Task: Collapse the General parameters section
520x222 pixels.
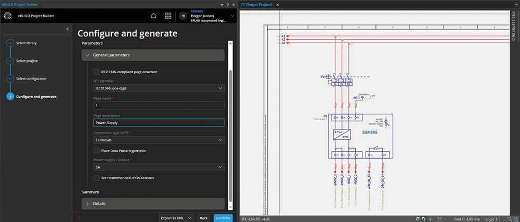Action: click(153, 55)
